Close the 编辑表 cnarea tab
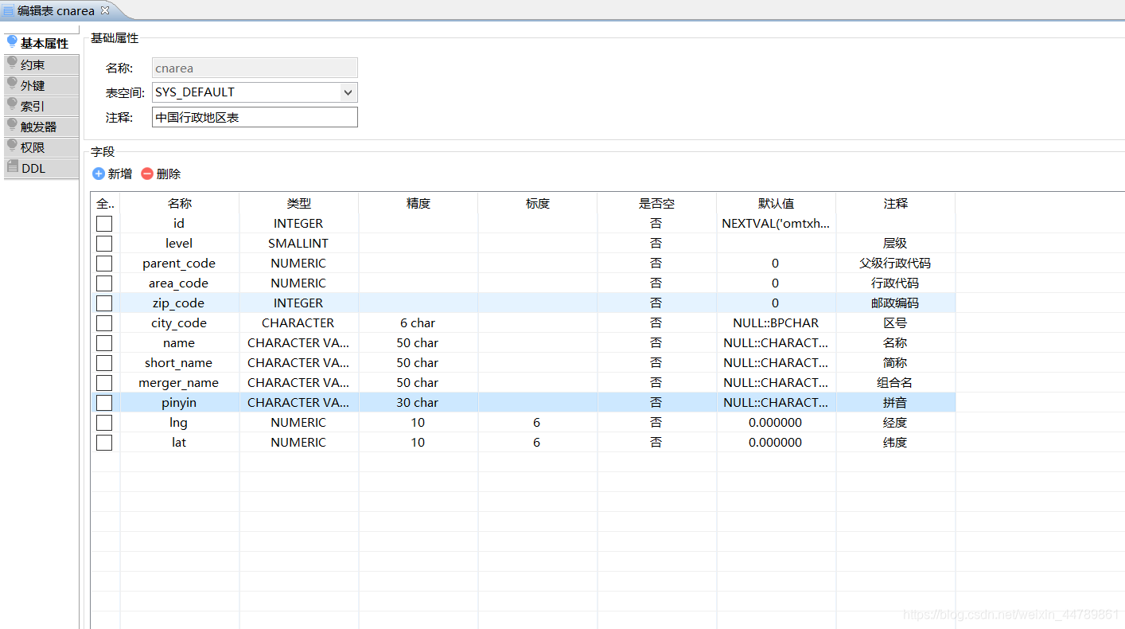The image size is (1125, 629). tap(105, 10)
